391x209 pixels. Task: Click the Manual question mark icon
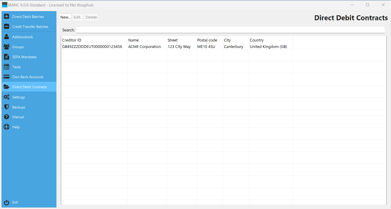[6, 117]
